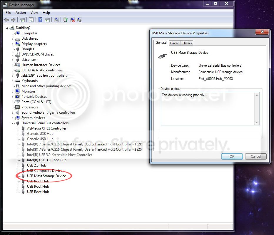Screen dimensions: 274x235
Task: Expand the Disk drives node
Action: pos(12,39)
